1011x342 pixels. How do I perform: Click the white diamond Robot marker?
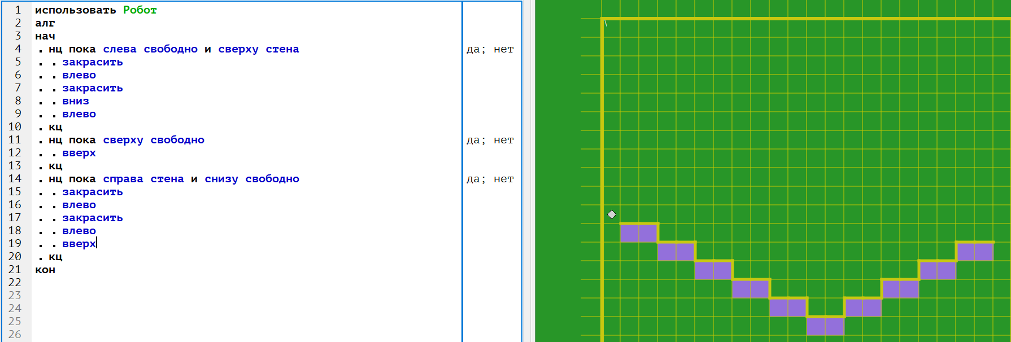612,214
